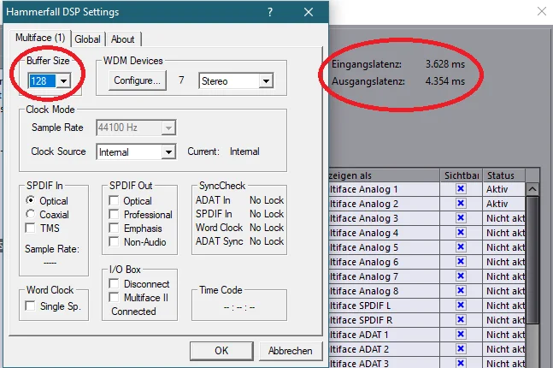
Task: Switch to the Global tab
Action: [87, 39]
